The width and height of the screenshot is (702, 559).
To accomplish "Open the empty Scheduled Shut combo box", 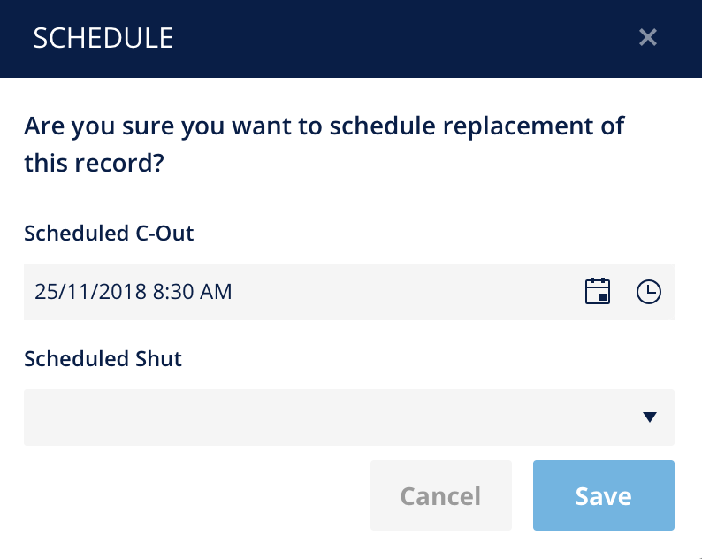I will tap(348, 417).
